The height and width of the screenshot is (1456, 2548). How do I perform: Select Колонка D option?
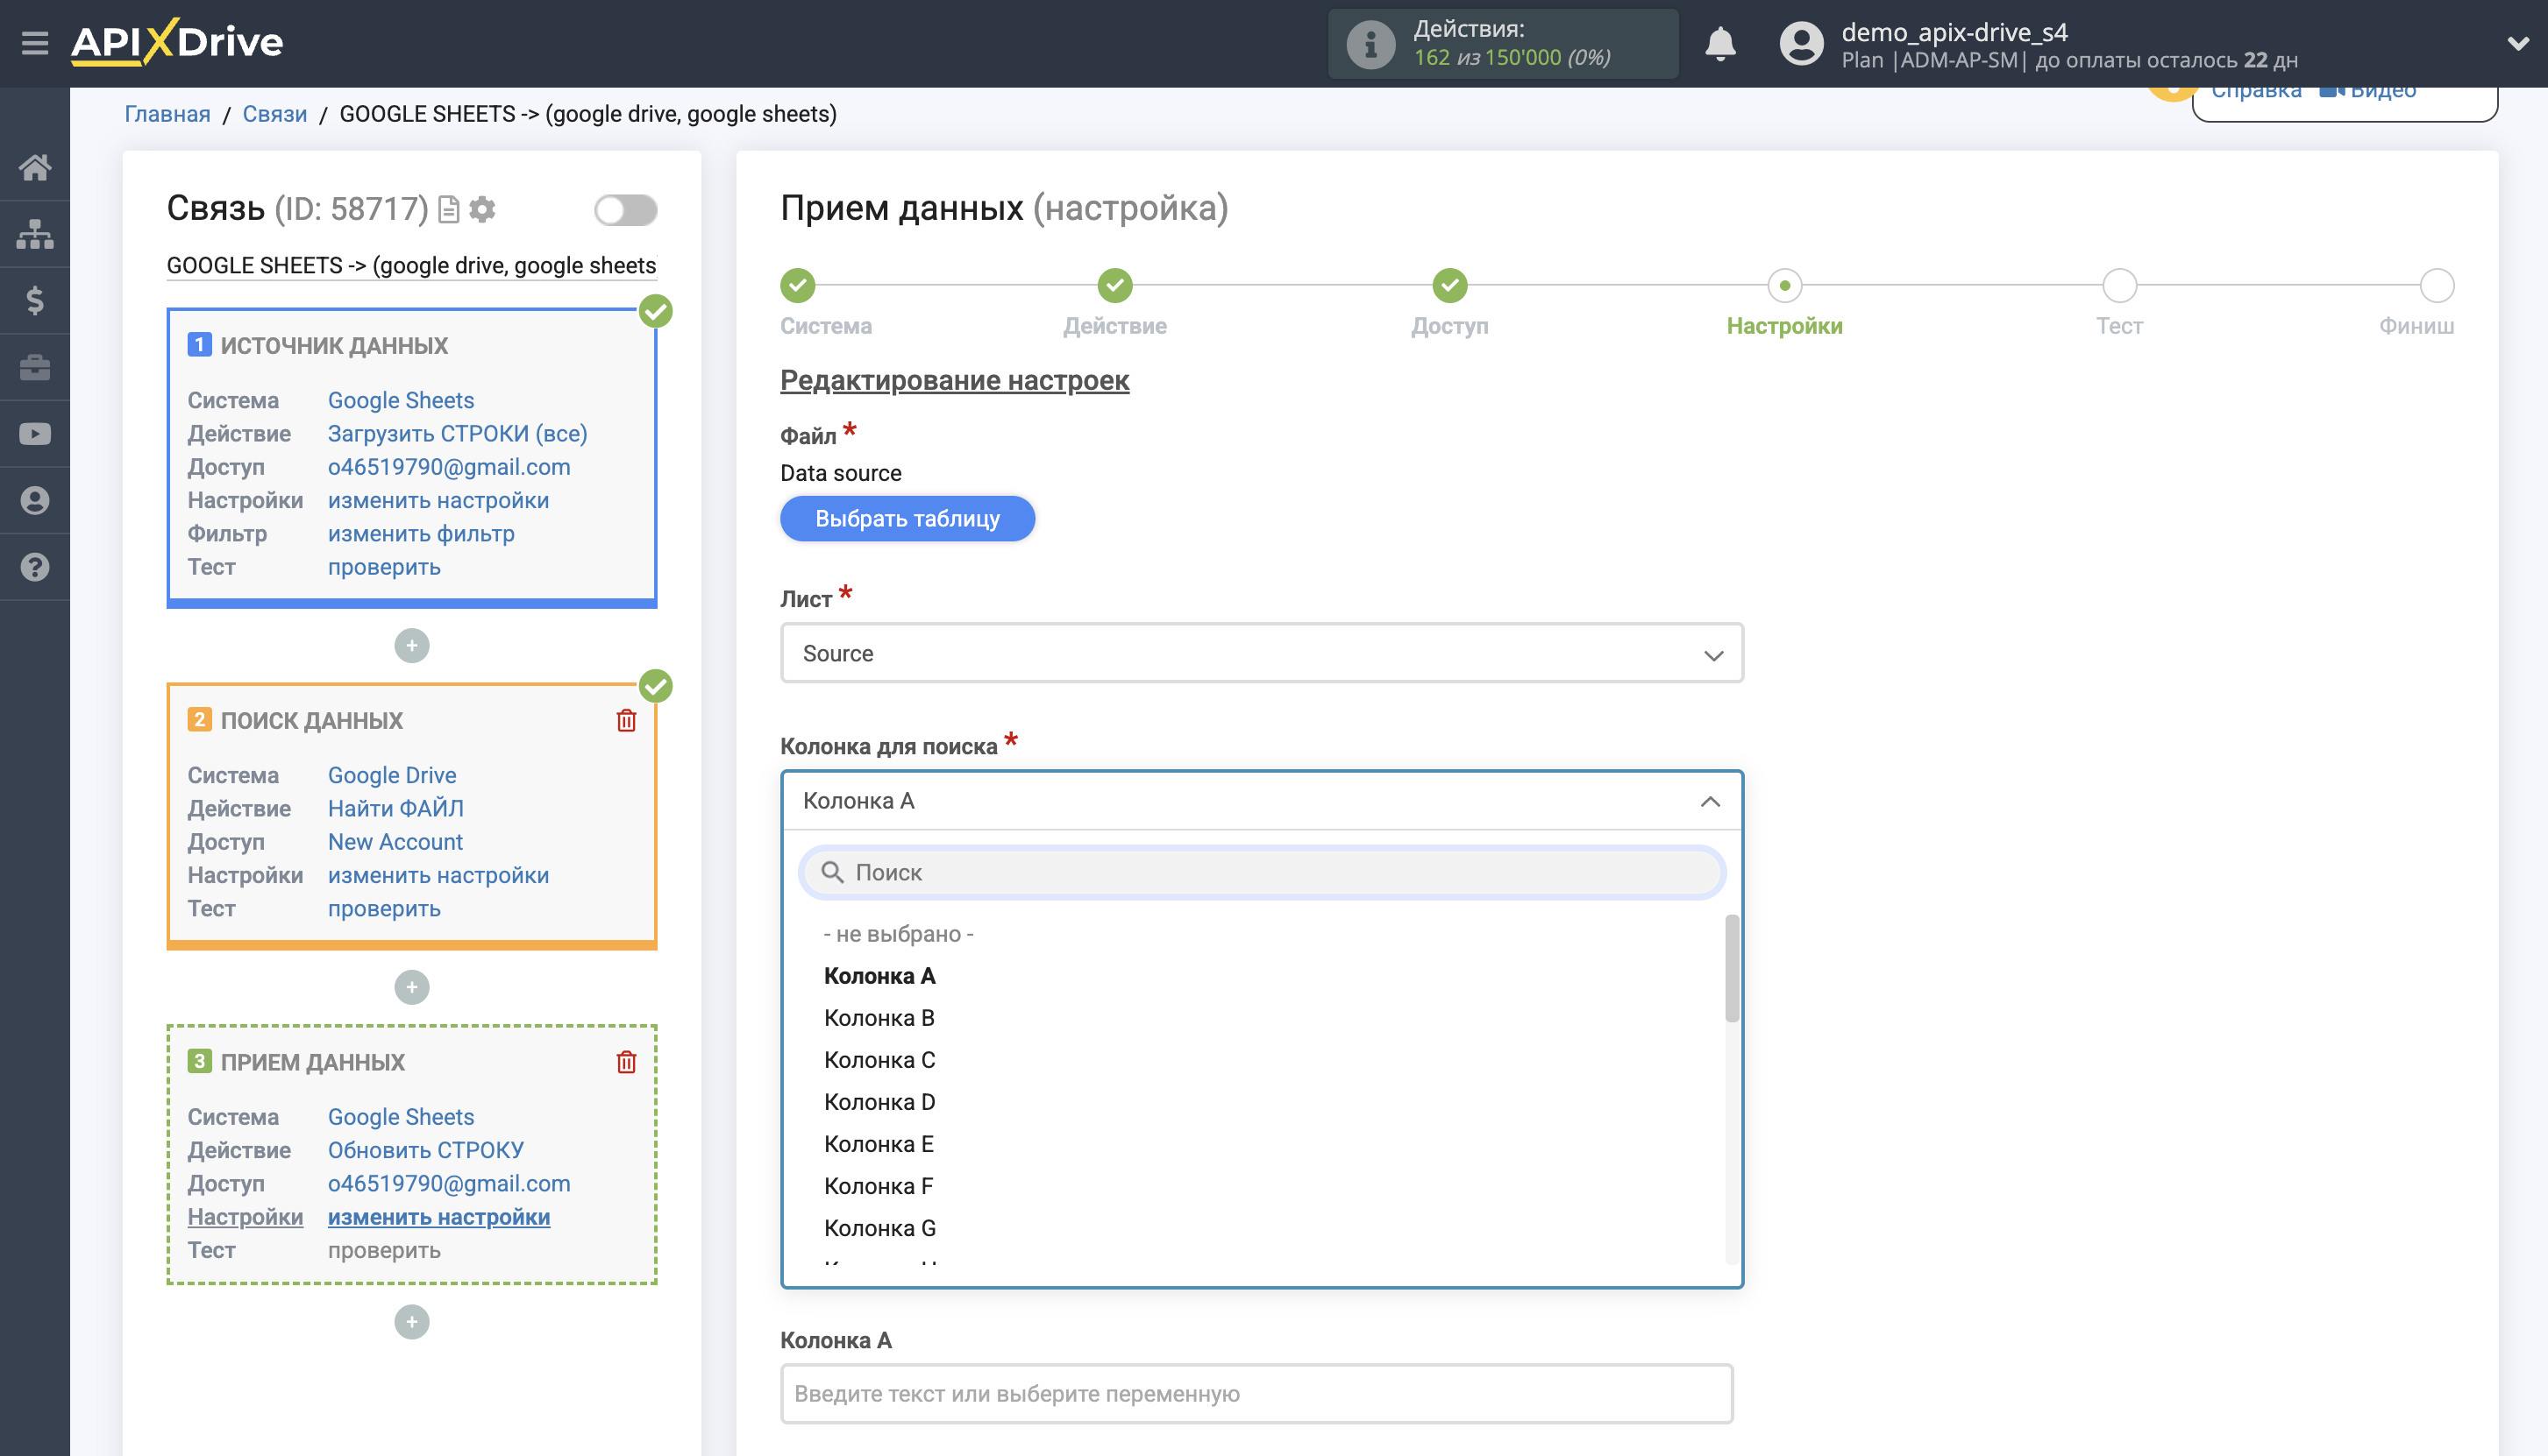pos(879,1102)
